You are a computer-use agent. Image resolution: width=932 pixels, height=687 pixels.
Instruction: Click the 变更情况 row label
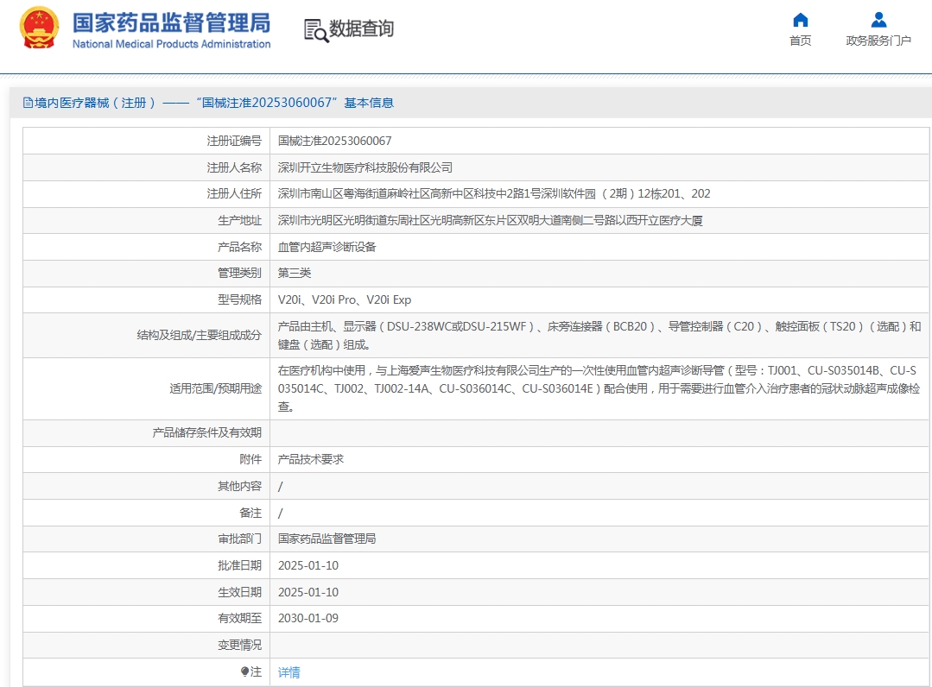coord(239,645)
